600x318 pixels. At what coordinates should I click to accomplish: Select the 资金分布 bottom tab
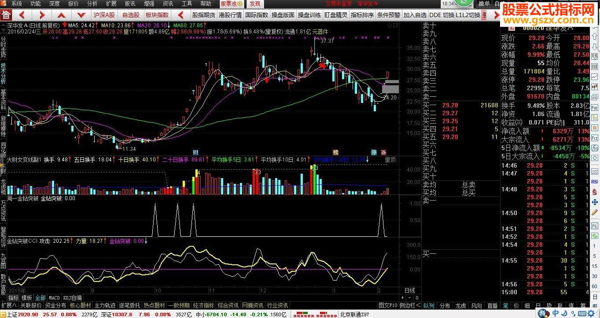tap(55, 305)
